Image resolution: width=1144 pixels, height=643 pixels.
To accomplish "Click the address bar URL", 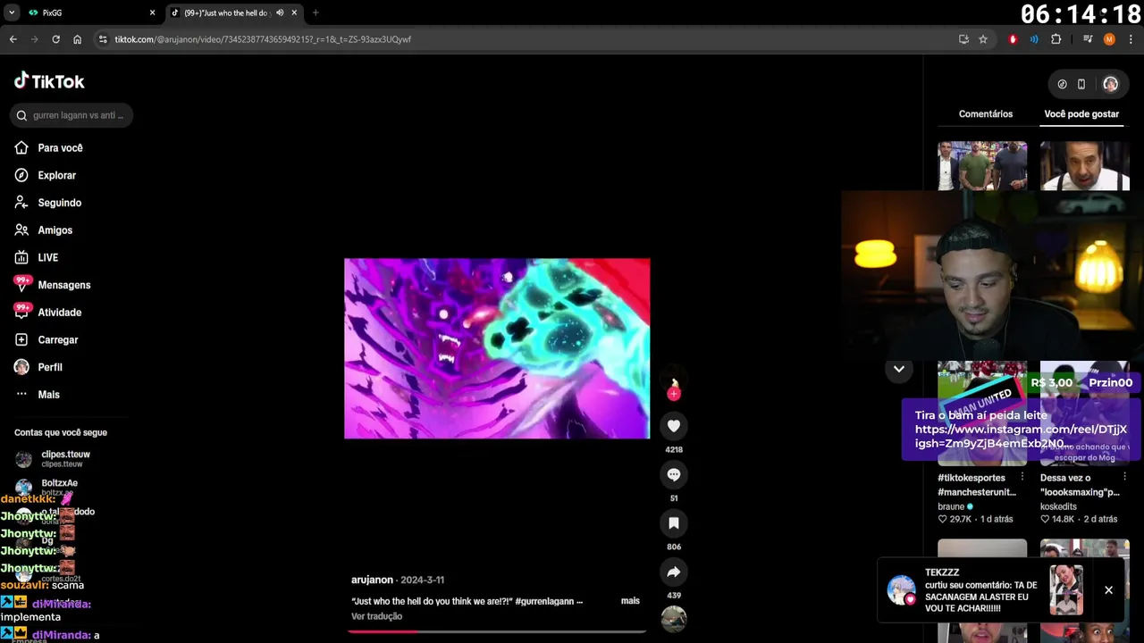I will [263, 39].
